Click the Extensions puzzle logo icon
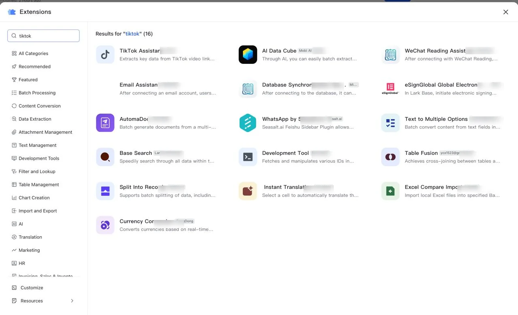This screenshot has height=315, width=518. 12,12
